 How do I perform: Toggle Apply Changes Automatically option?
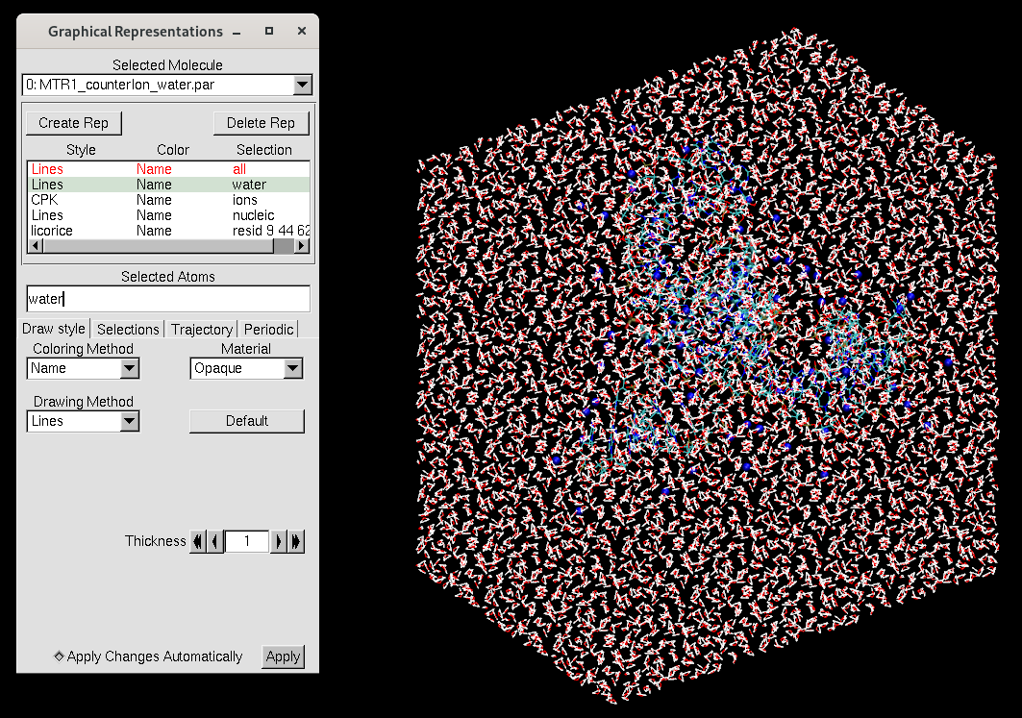[x=60, y=656]
